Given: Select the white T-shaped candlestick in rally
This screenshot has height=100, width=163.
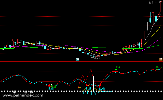Looking at the screenshot, I should (x=147, y=26).
